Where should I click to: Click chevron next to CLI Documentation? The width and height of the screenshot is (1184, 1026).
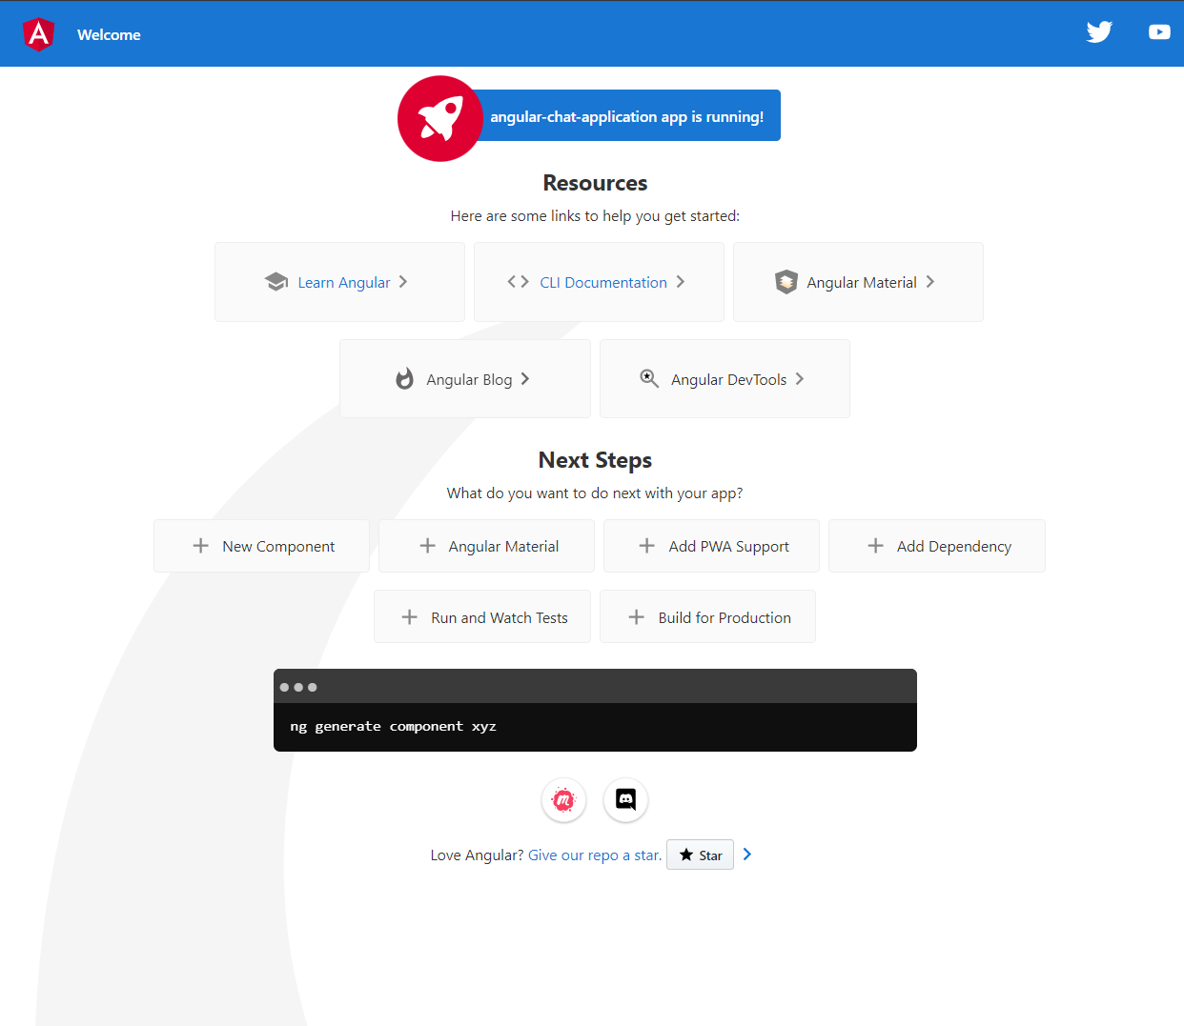[x=680, y=282]
